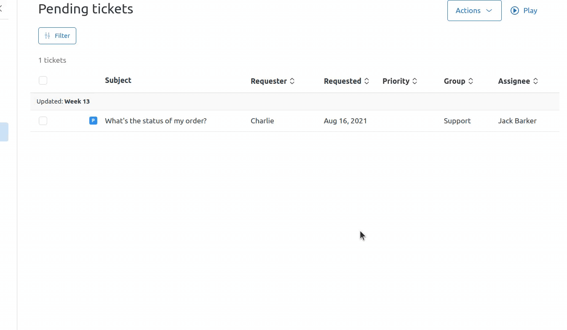Click assignee Jack Barker cell

[517, 121]
